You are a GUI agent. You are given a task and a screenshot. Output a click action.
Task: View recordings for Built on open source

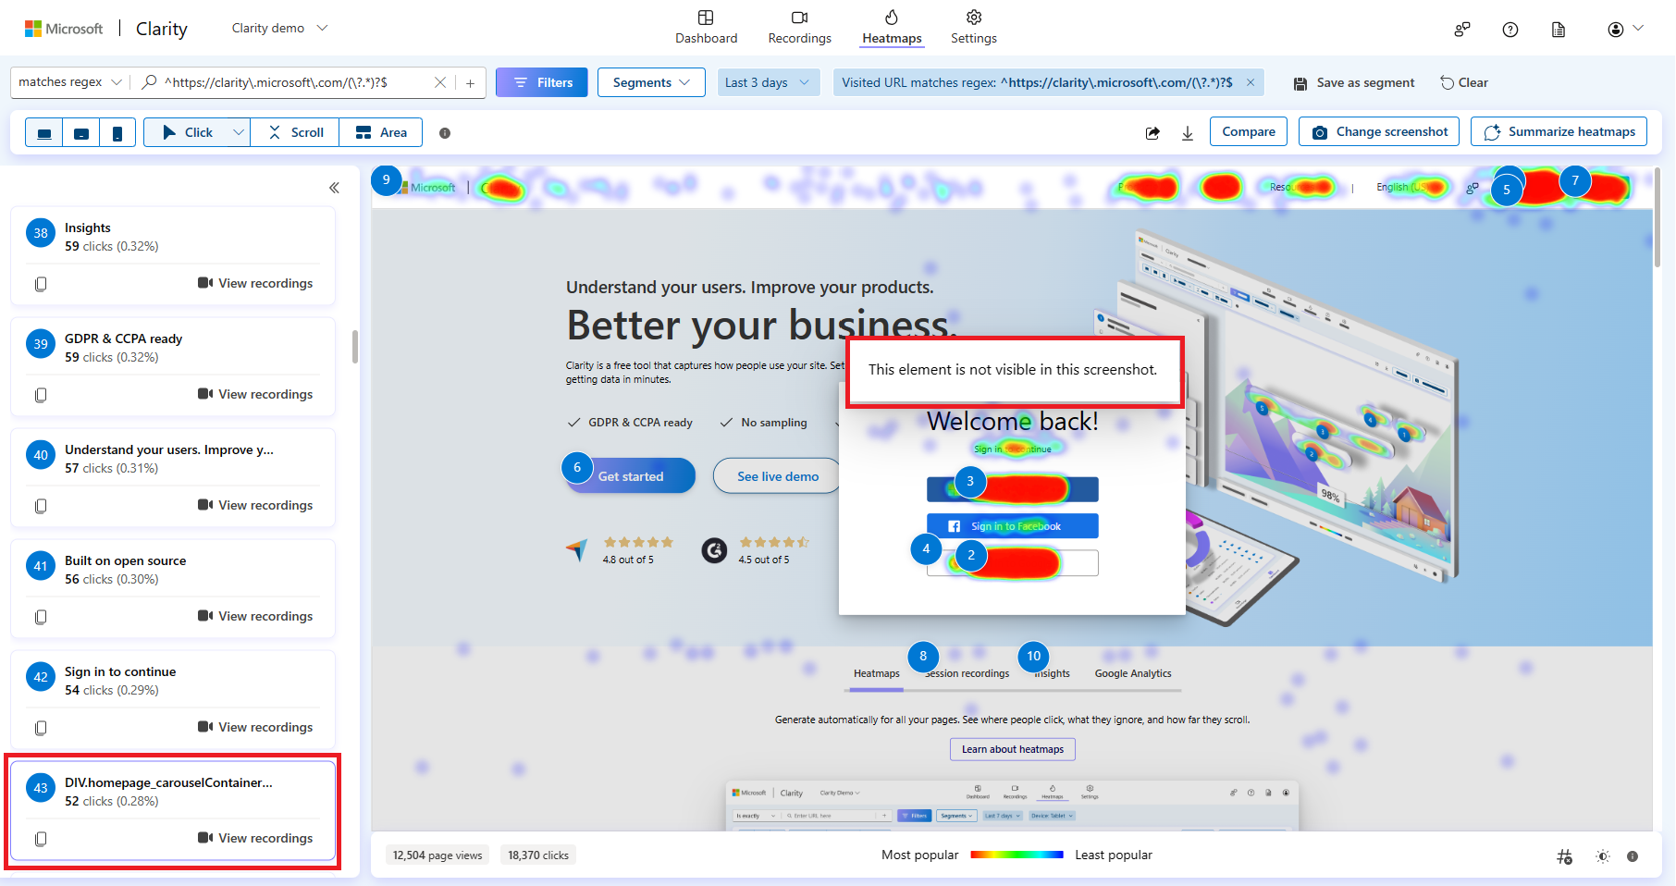(255, 616)
